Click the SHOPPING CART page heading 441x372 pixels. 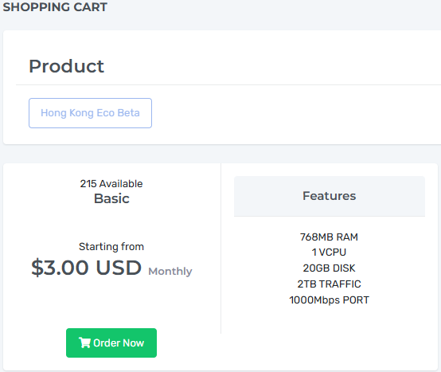click(x=55, y=7)
